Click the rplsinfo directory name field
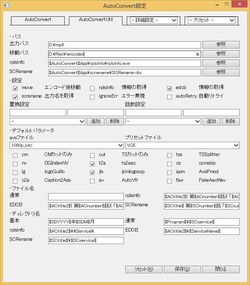Viewport: 250px width, 285px height. [86, 231]
